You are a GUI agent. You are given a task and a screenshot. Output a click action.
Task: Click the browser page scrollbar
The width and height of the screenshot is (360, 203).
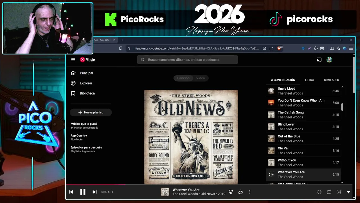click(x=354, y=75)
